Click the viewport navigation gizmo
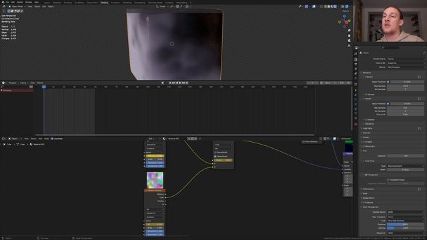Image resolution: width=427 pixels, height=240 pixels. coord(344,21)
